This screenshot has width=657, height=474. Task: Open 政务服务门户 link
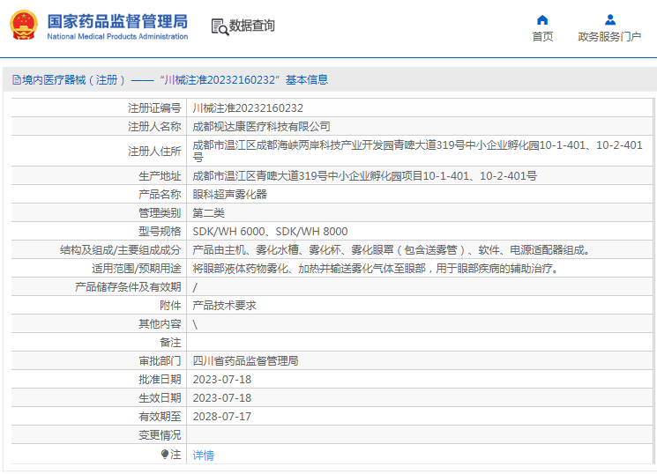click(609, 37)
